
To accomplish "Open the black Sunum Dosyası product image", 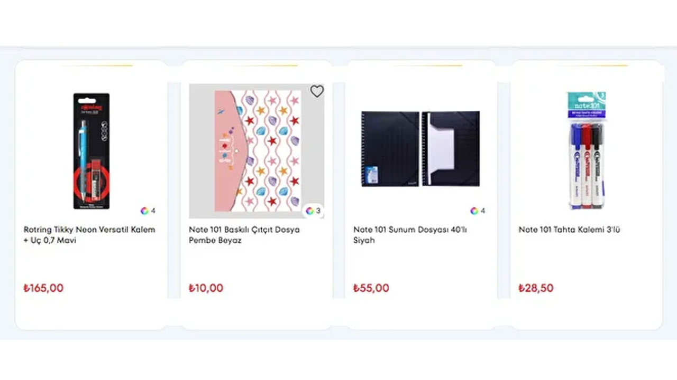I will pos(420,148).
